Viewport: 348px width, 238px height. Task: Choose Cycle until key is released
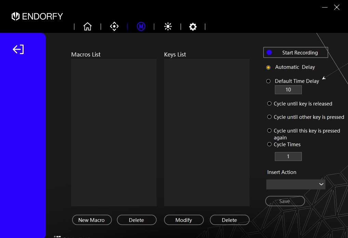coord(269,103)
